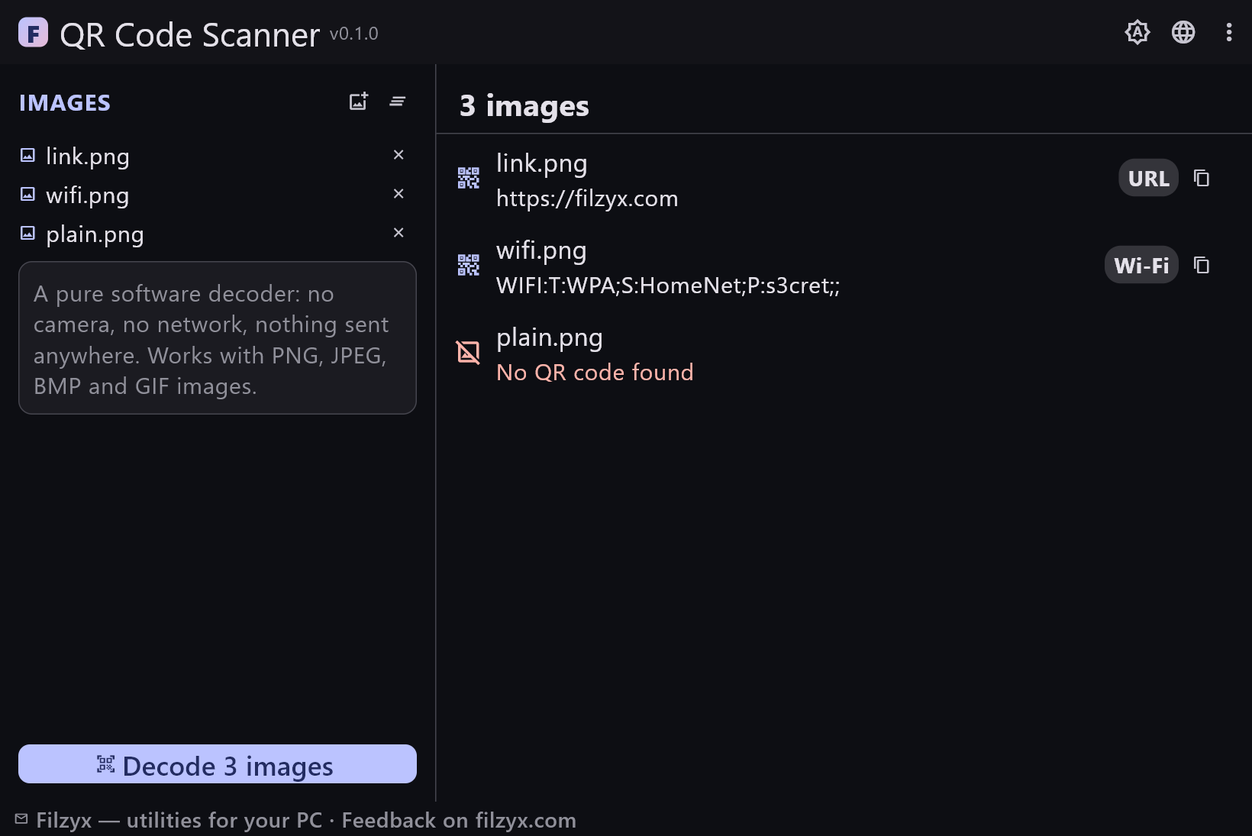Image resolution: width=1252 pixels, height=836 pixels.
Task: Click the image icon beside wifi.png in sidebar
Action: 27,195
